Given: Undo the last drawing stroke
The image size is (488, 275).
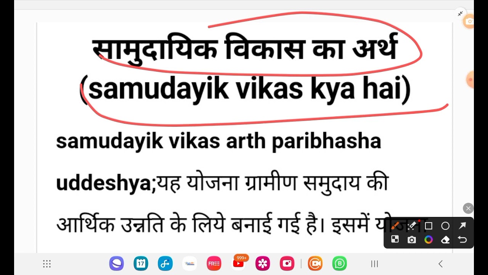Looking at the screenshot, I should coord(462,239).
